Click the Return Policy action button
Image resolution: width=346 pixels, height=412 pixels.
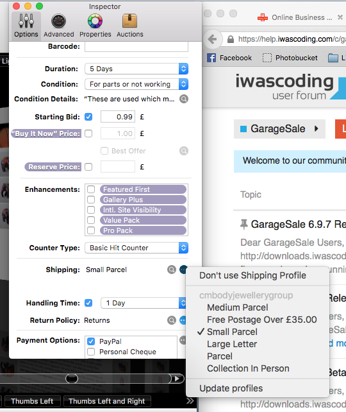tap(183, 320)
